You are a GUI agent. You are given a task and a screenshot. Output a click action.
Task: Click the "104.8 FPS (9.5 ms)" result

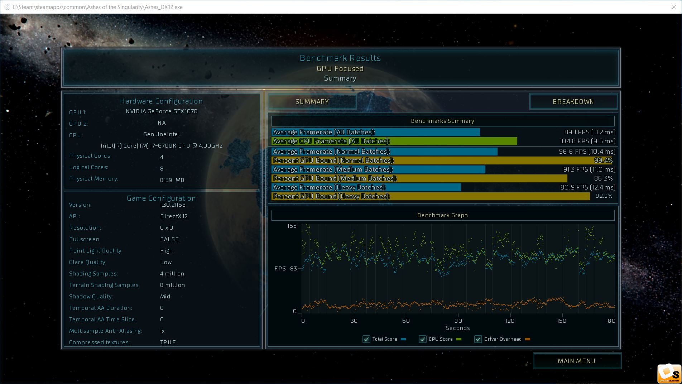point(587,141)
